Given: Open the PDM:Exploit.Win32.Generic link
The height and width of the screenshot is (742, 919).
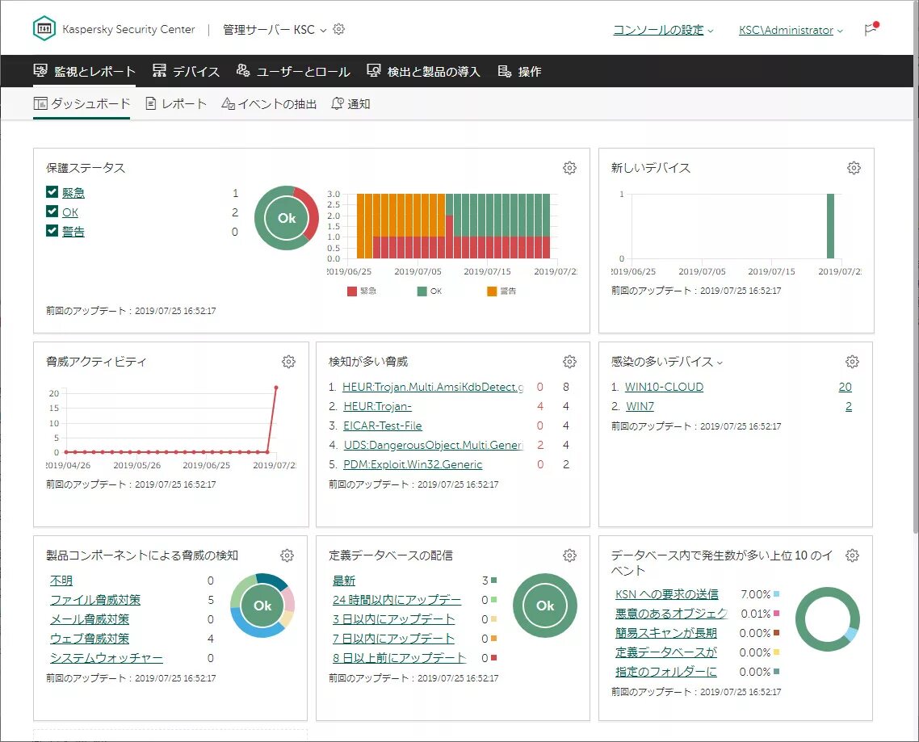Looking at the screenshot, I should (413, 464).
